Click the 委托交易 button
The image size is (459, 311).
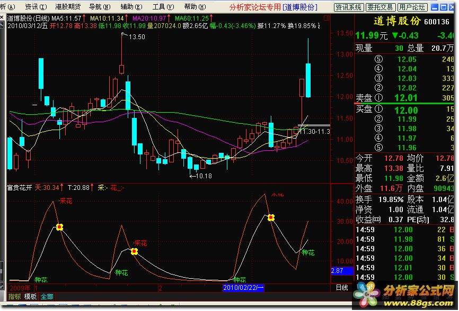click(381, 7)
